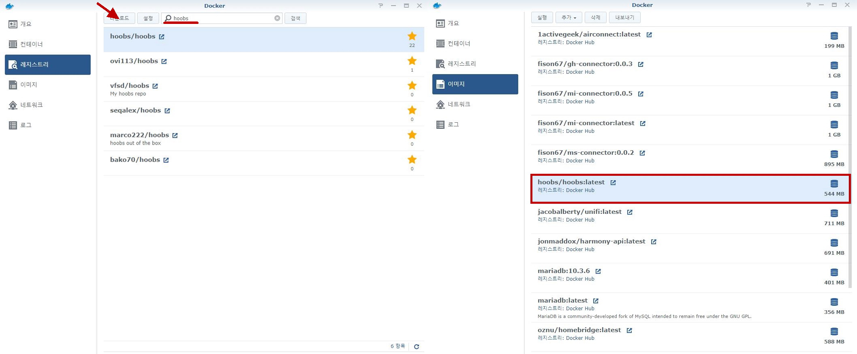Select the fison67/ms-connector:0.0.2 image row

(x=690, y=159)
